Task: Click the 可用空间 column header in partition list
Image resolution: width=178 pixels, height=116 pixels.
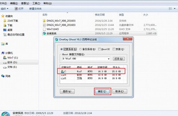Action: click(102, 67)
